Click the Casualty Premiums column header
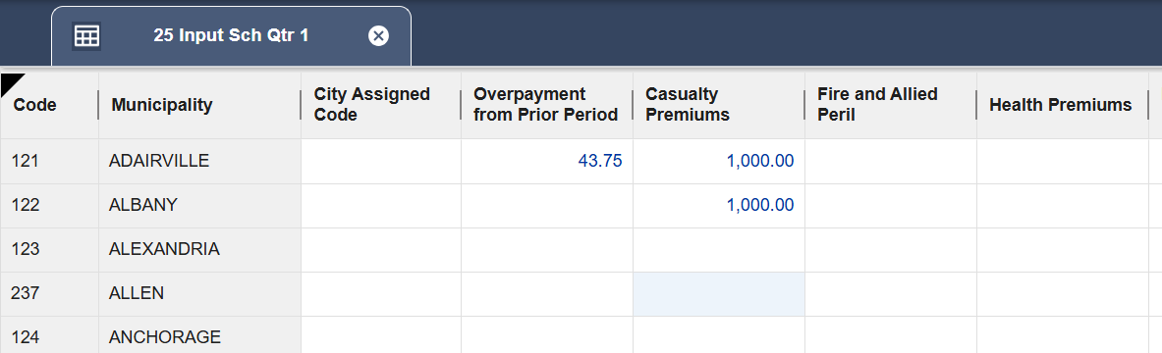 pos(719,105)
